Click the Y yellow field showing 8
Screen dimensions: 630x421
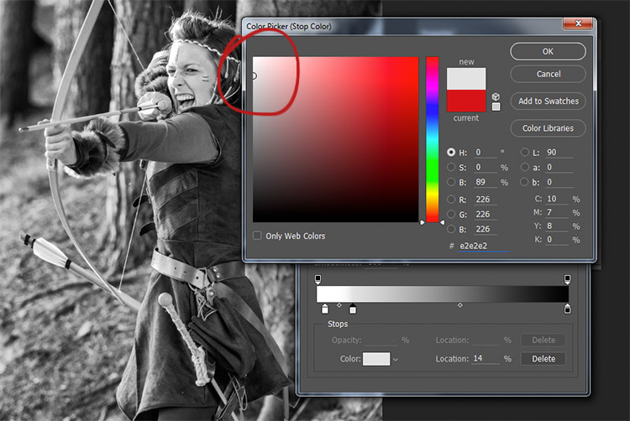point(557,226)
